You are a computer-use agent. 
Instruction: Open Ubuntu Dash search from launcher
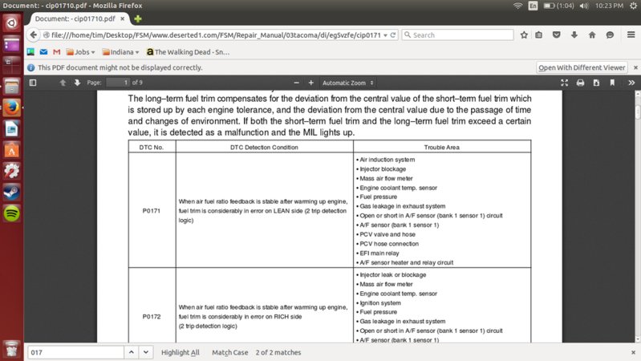[x=12, y=22]
